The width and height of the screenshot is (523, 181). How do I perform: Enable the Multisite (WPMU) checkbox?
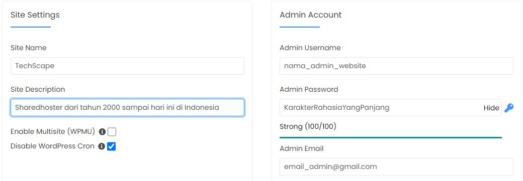112,132
